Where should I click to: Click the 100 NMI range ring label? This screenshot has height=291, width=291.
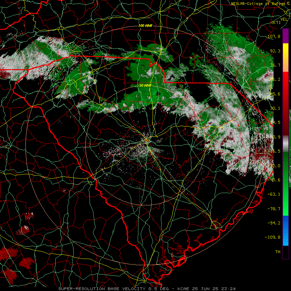pyautogui.click(x=145, y=26)
